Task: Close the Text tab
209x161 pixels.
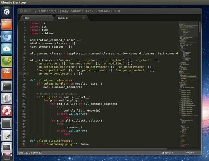Action: (49, 18)
